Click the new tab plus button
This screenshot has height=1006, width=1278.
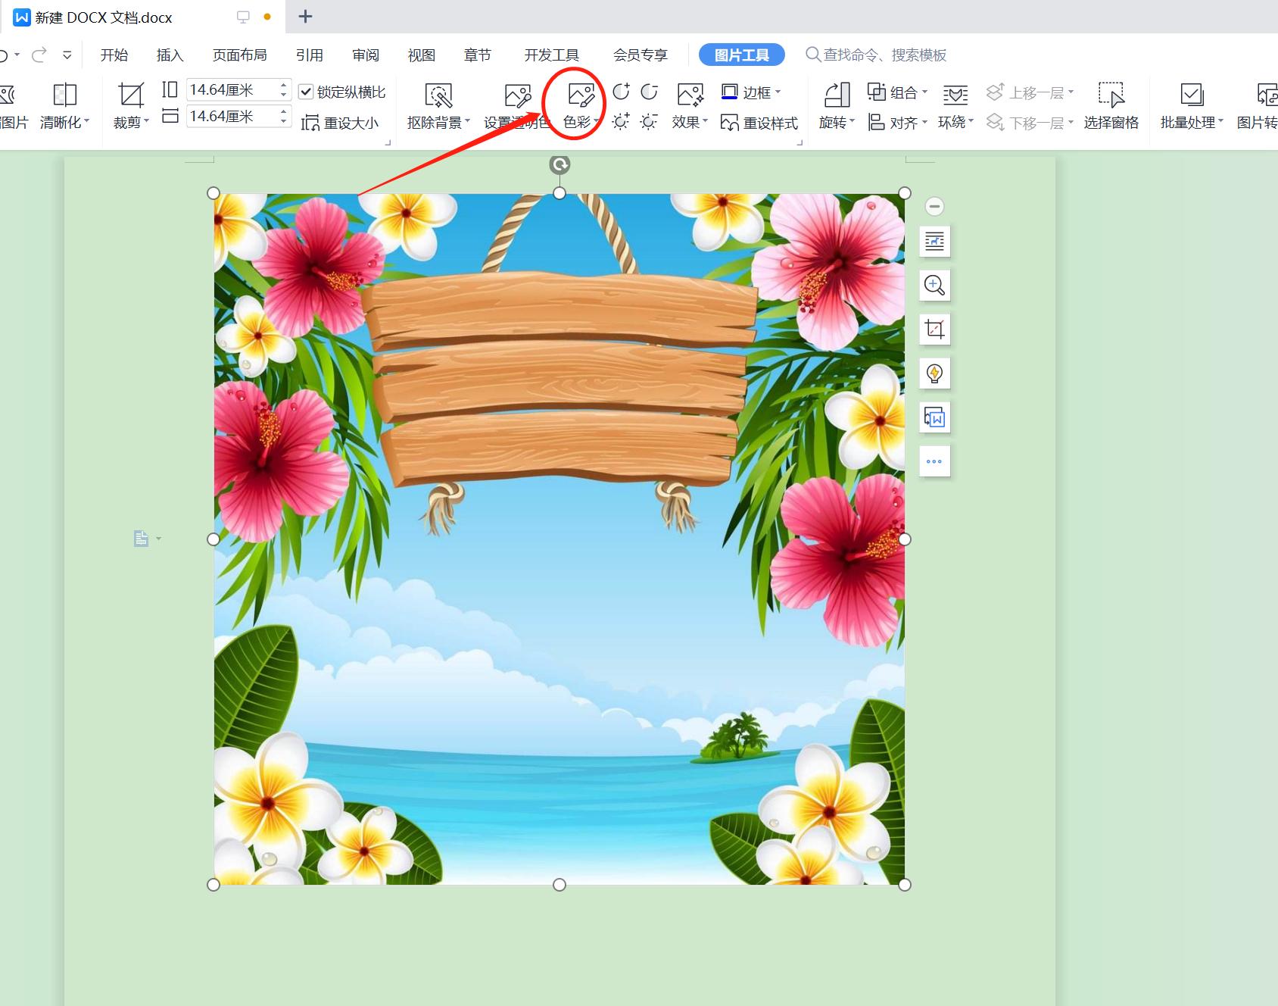(x=305, y=17)
